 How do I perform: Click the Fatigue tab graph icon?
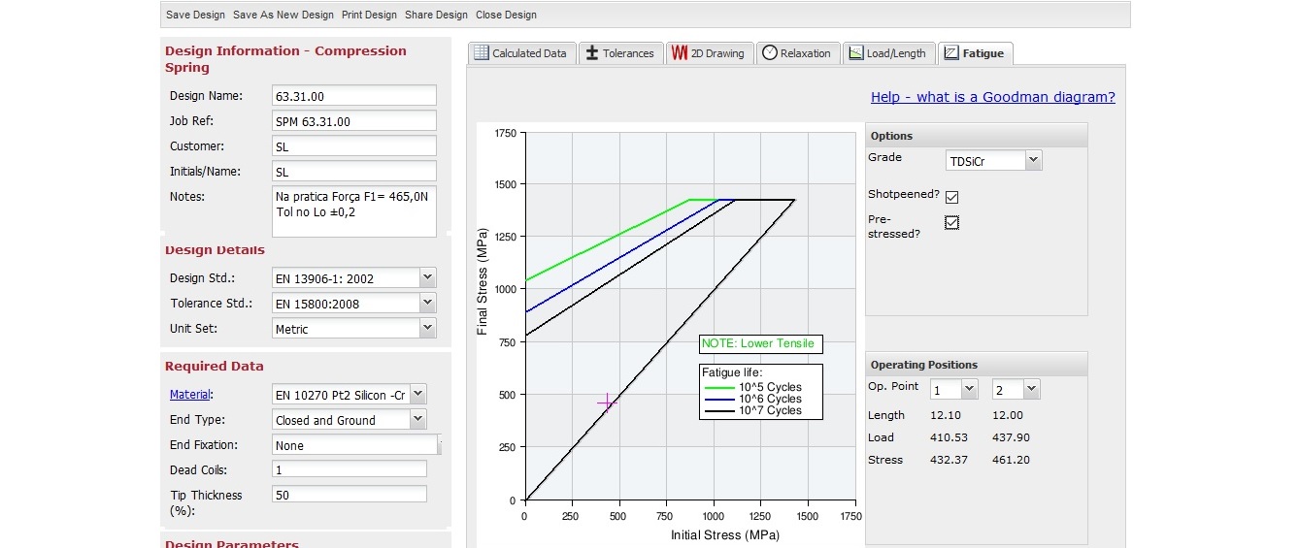[950, 53]
